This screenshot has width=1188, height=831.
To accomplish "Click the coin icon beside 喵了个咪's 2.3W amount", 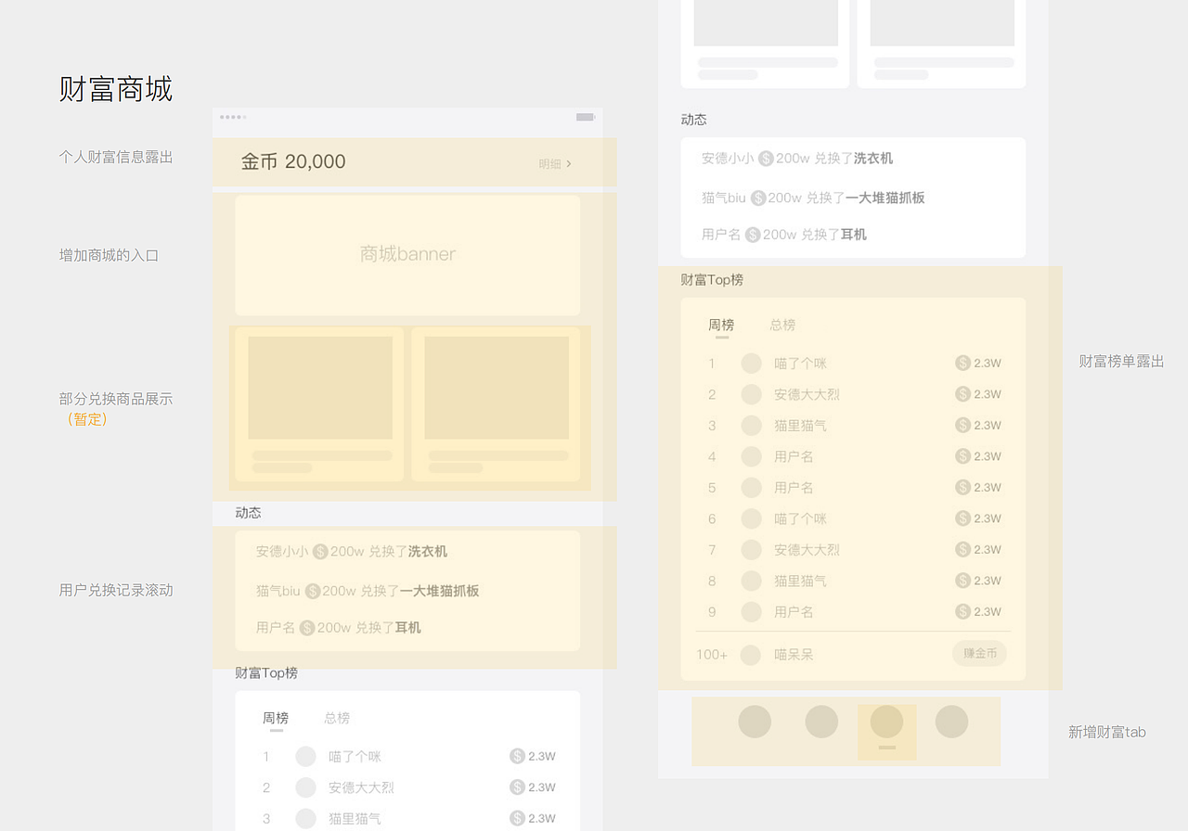I will tap(962, 363).
